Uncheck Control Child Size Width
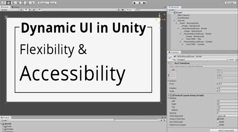Screen dimensions: 238x132 pyautogui.click(x=218, y=119)
